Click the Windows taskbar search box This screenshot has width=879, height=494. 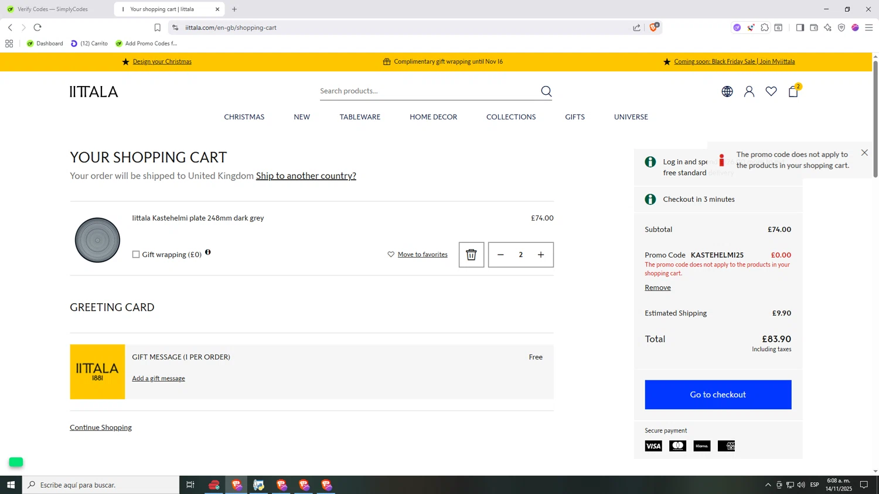[x=101, y=485]
